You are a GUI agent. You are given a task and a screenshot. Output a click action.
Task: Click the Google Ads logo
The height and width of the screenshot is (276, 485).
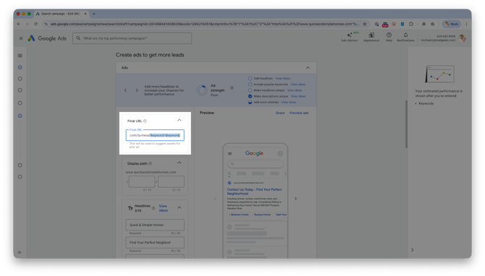click(47, 38)
